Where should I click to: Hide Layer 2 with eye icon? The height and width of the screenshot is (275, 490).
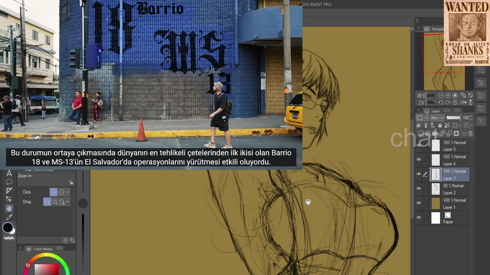(419, 189)
